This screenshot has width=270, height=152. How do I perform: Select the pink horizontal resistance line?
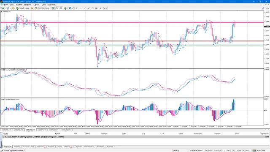132,22
